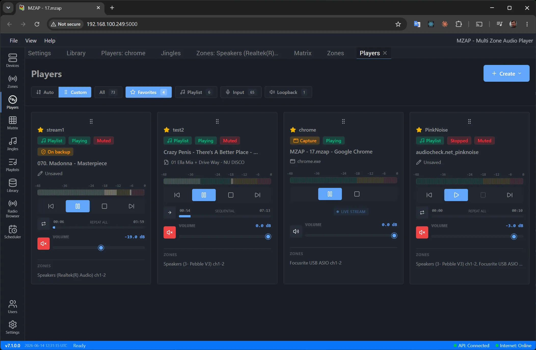Grab the stream1 card drag handle

coord(91,121)
